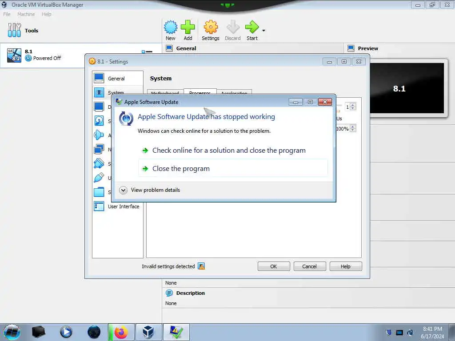This screenshot has width=455, height=341.
Task: Choose Check online for a solution
Action: tap(229, 150)
